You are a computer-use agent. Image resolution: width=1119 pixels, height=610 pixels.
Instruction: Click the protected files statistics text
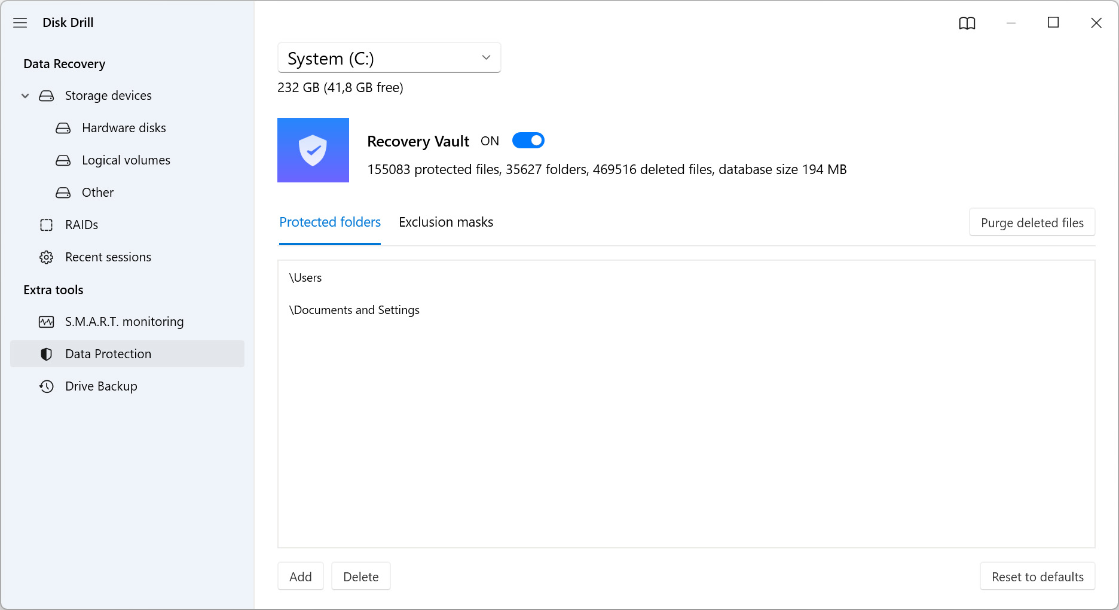pos(607,169)
